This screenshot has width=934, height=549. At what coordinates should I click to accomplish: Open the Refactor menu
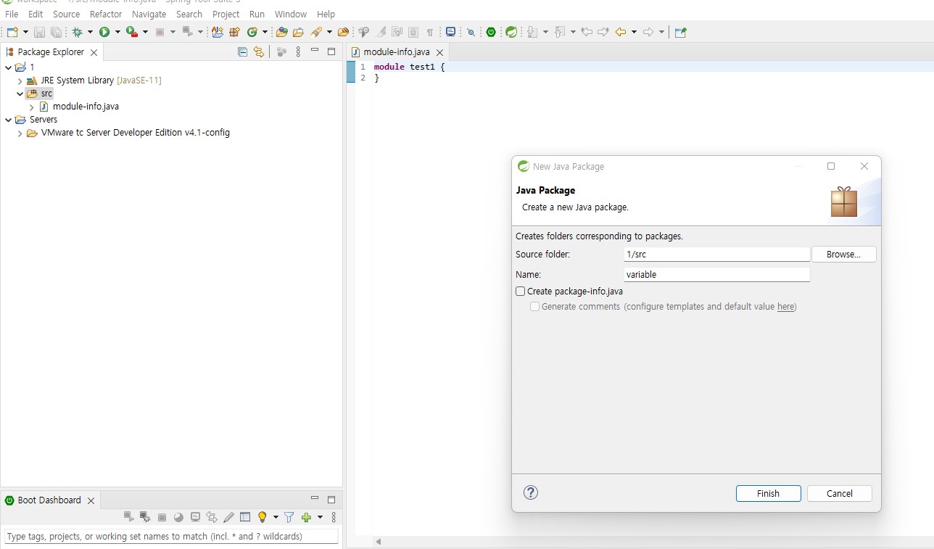(106, 14)
